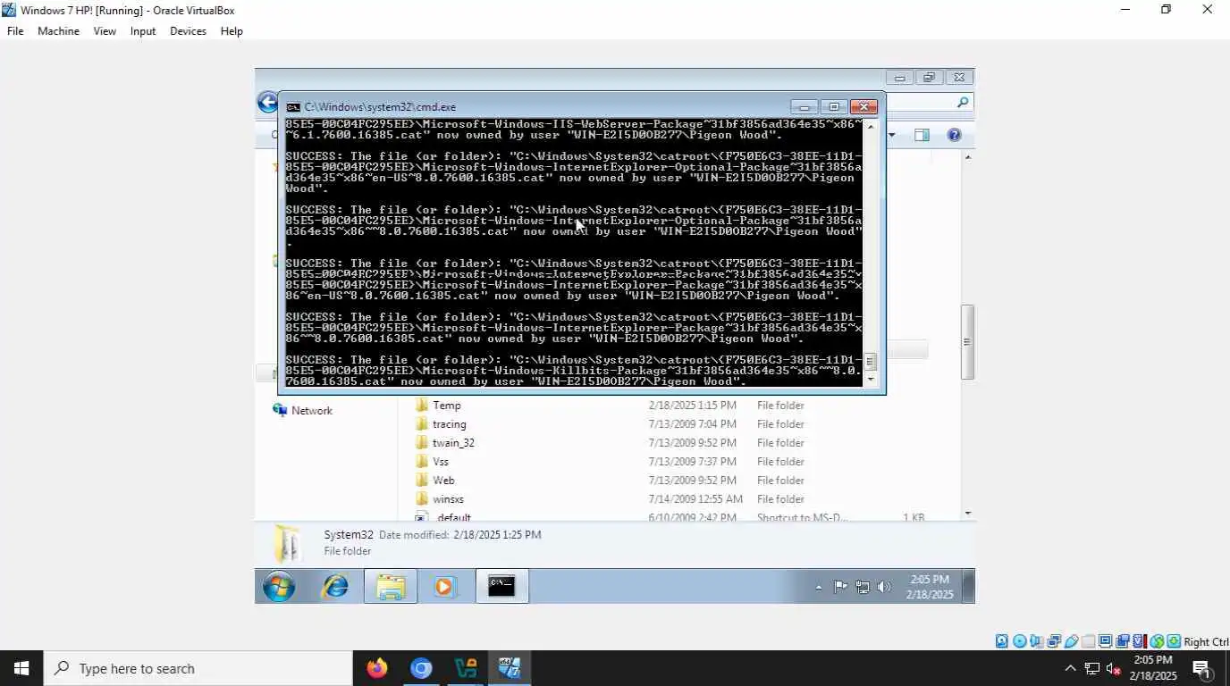Click cmd scrollbar down arrow

871,380
